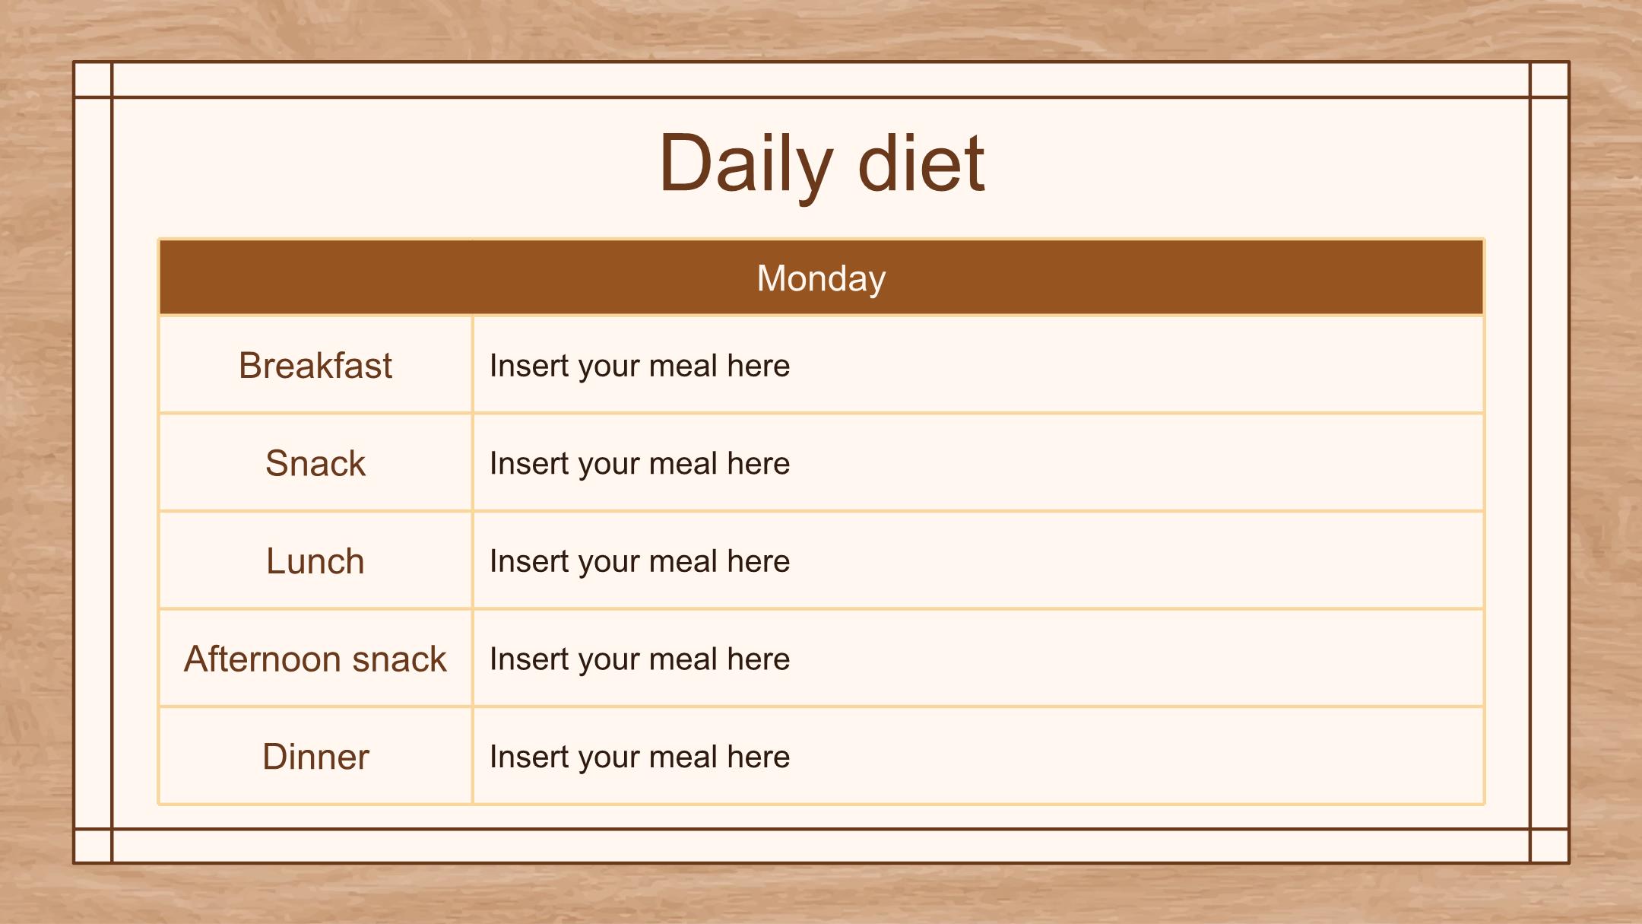1642x924 pixels.
Task: Click the top-right corner square of frame
Action: coord(1549,80)
